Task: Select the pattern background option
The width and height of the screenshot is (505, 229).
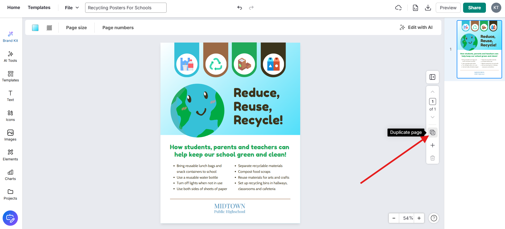Action: point(49,28)
